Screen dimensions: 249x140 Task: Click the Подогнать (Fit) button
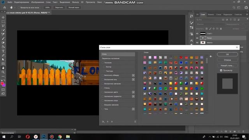point(59,7)
